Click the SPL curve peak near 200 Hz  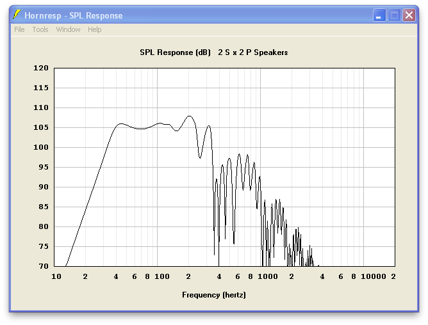pyautogui.click(x=190, y=116)
